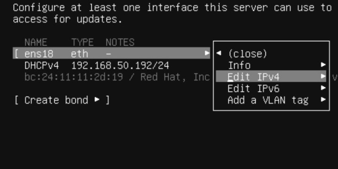338x169 pixels.
Task: Click the DHCPv4 address 192.168.50.192/24
Action: tap(120, 65)
